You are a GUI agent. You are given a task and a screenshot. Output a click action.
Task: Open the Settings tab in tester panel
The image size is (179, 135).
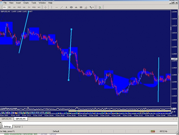click(7, 127)
